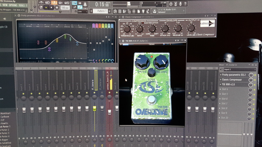This screenshot has width=262, height=147.
Task: Toggle the TSE 808 pedal footswitch
Action: pyautogui.click(x=152, y=99)
